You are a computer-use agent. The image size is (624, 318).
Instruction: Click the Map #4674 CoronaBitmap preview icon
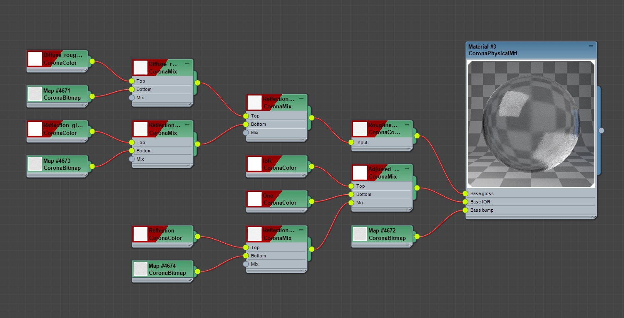pyautogui.click(x=140, y=269)
